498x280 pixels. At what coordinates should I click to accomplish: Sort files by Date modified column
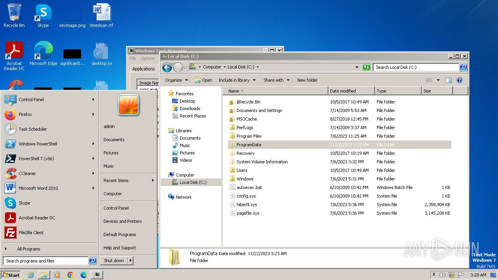tap(351, 91)
